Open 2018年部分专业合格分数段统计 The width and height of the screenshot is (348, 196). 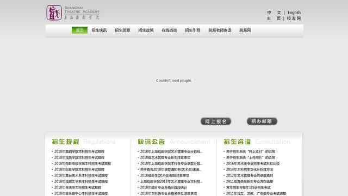point(164,187)
